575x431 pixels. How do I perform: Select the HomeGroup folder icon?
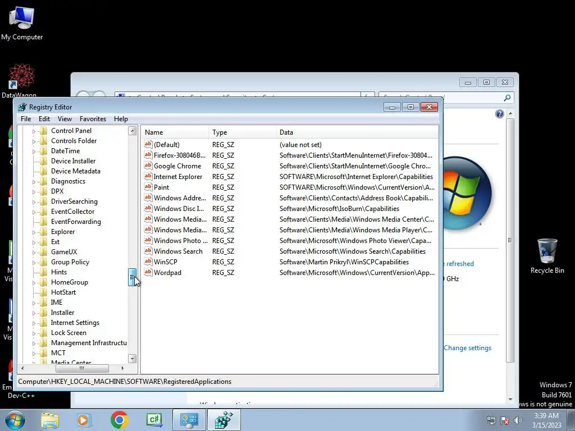point(44,282)
